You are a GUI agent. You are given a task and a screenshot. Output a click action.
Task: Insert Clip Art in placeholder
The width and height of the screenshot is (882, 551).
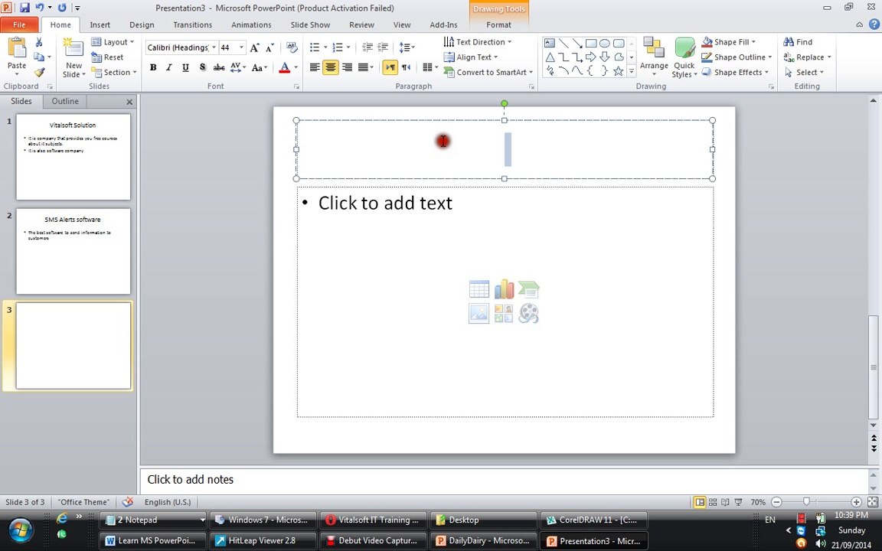(504, 313)
